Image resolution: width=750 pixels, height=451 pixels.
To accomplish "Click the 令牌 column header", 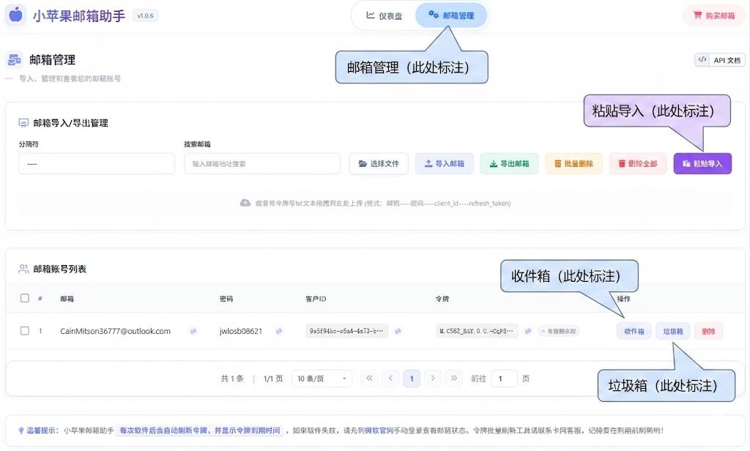I will coord(442,299).
